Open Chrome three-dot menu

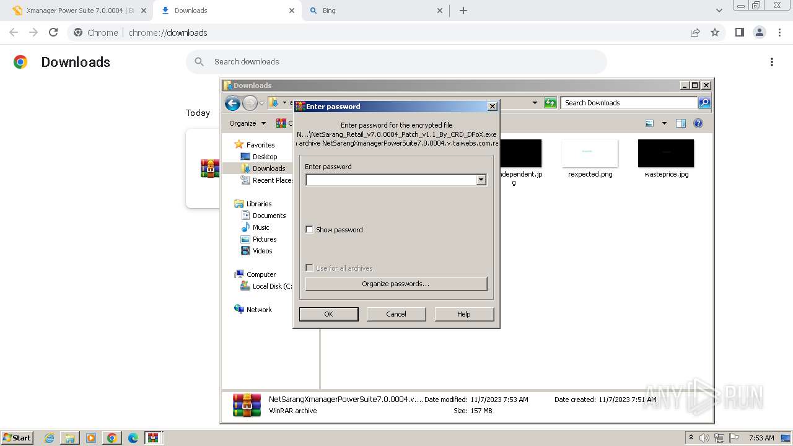[779, 32]
